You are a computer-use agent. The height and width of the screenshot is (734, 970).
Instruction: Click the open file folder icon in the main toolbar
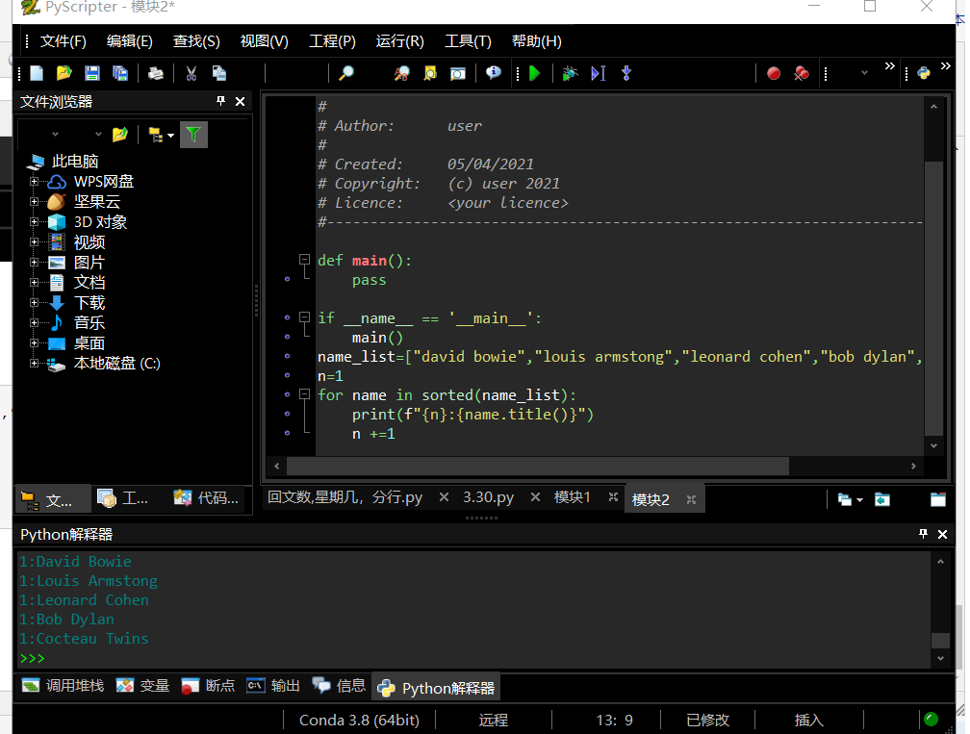pyautogui.click(x=64, y=73)
